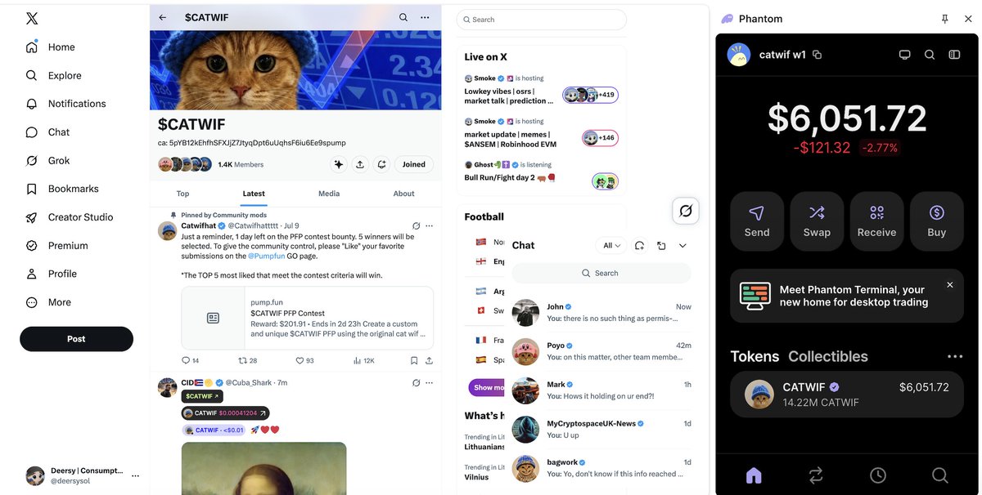982x495 pixels.
Task: Click the Phantom monitor icon in the header
Action: click(904, 55)
